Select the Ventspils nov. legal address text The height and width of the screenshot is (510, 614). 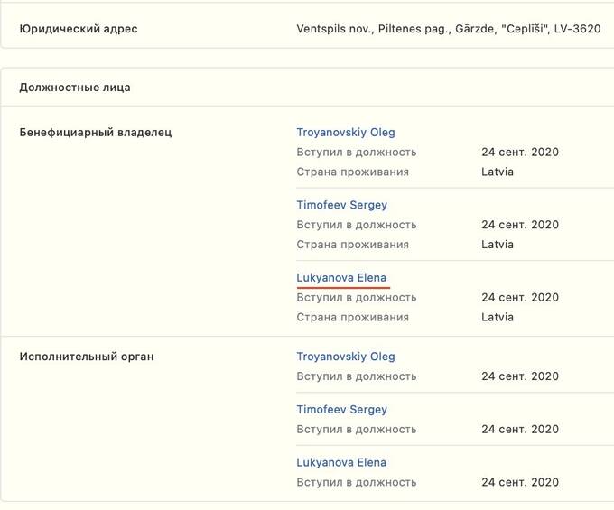[449, 29]
